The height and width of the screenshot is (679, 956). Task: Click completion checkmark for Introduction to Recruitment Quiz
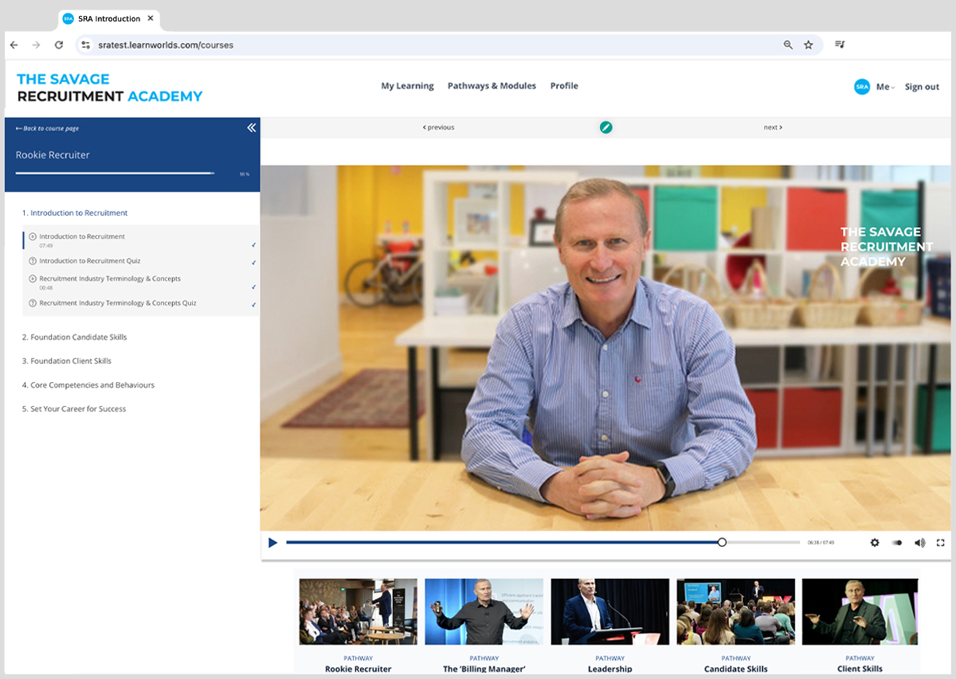tap(253, 263)
